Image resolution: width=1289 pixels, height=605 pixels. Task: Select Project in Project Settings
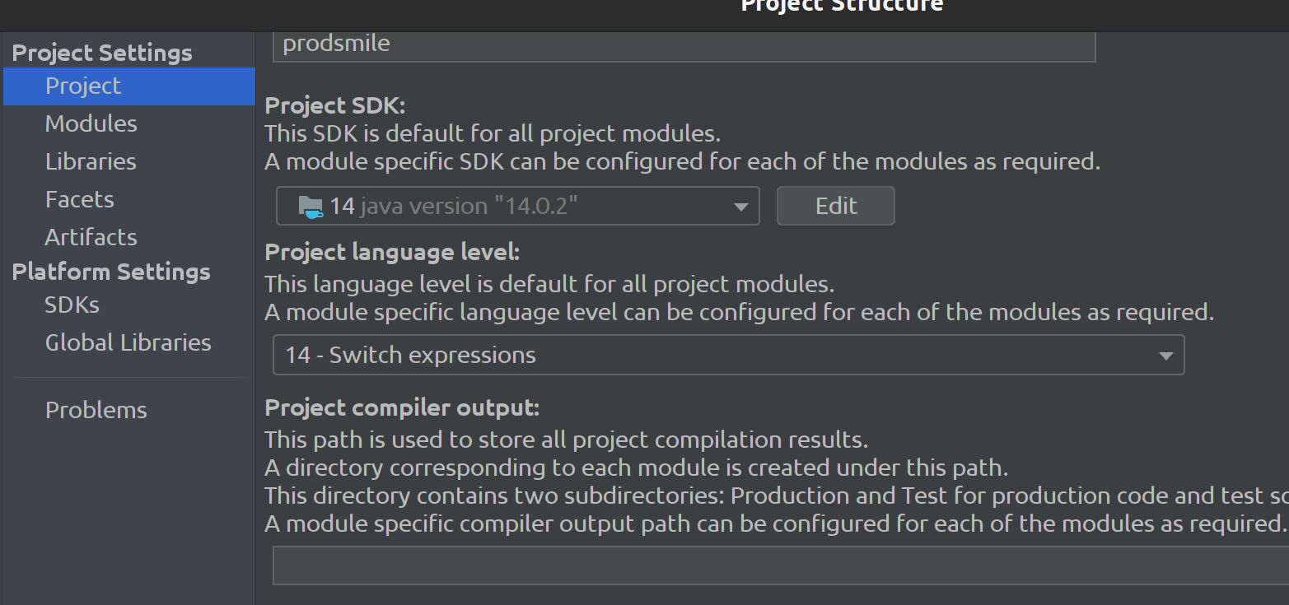click(129, 86)
